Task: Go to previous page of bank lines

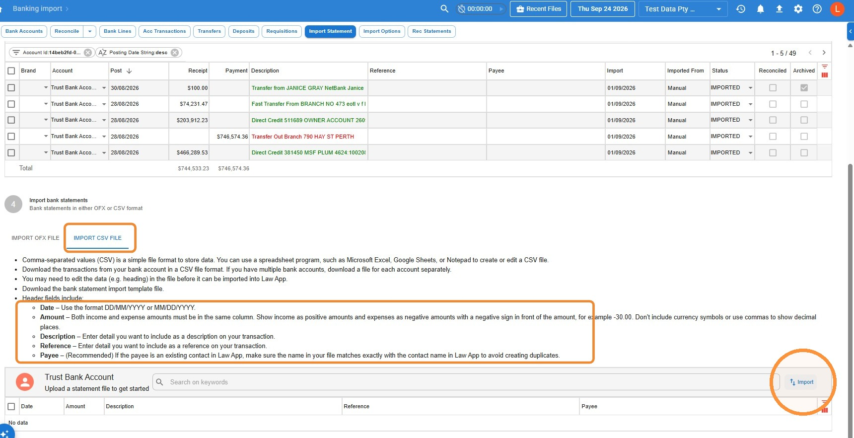Action: click(x=810, y=53)
